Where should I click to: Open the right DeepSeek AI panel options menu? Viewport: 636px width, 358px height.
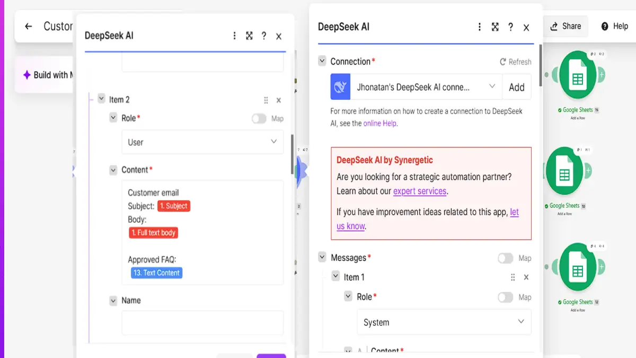point(480,27)
